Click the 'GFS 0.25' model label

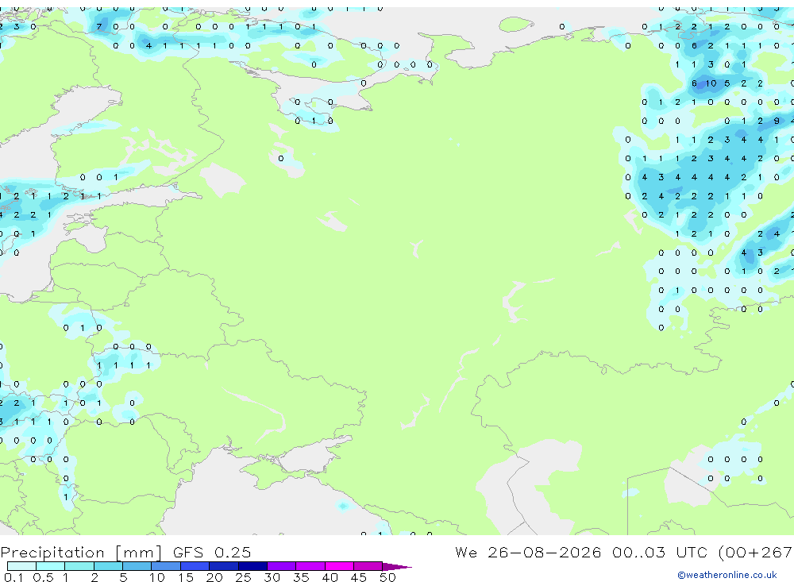(x=212, y=552)
